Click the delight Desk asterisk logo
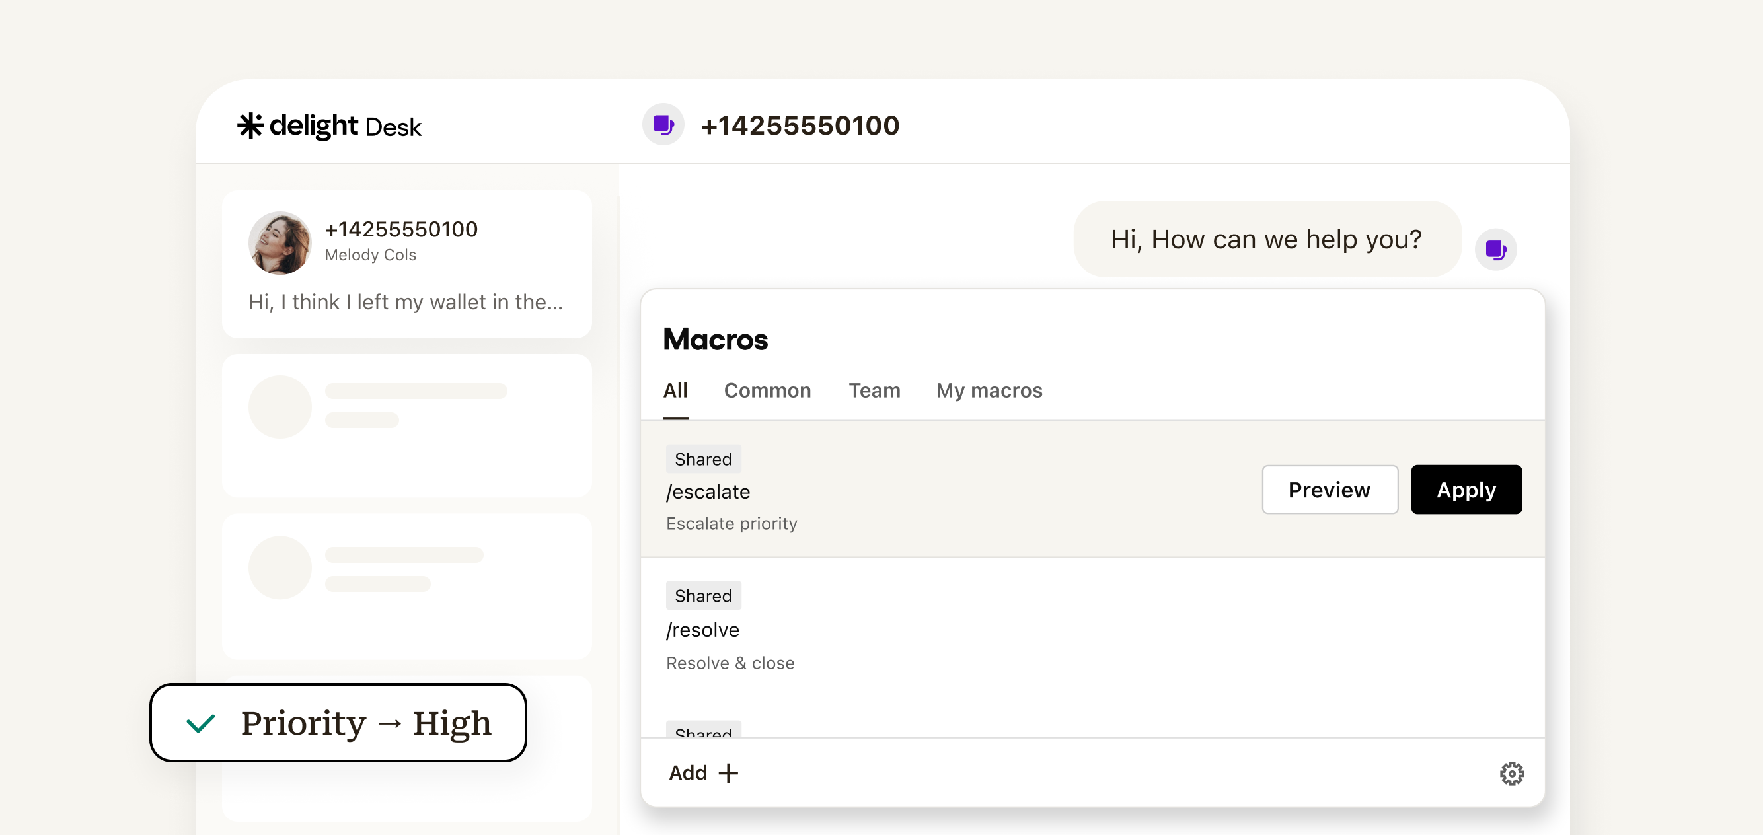1763x835 pixels. point(250,126)
